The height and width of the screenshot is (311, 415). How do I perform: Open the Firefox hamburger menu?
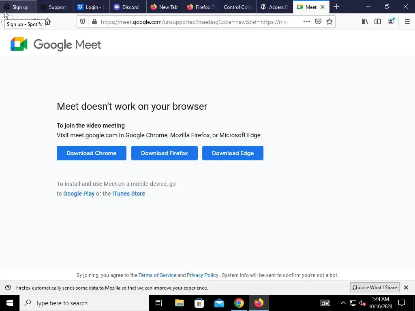click(x=407, y=22)
